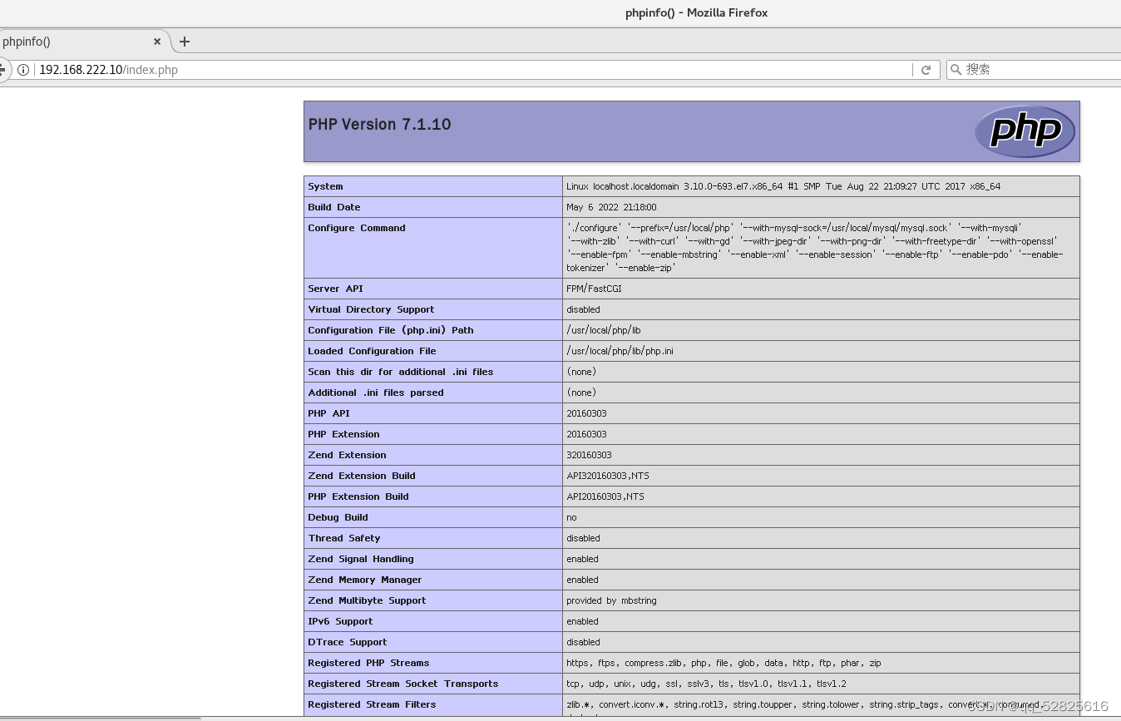Screen dimensions: 1121x721
Task: Reload the page with refresh icon
Action: click(926, 70)
